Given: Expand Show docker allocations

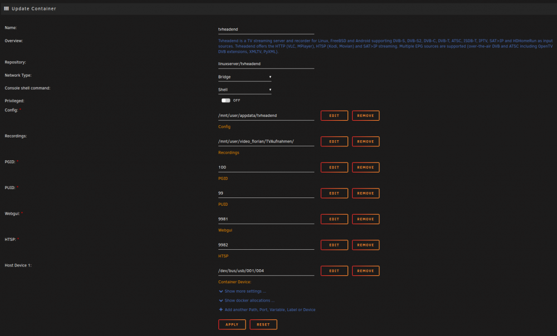Looking at the screenshot, I should (x=250, y=300).
